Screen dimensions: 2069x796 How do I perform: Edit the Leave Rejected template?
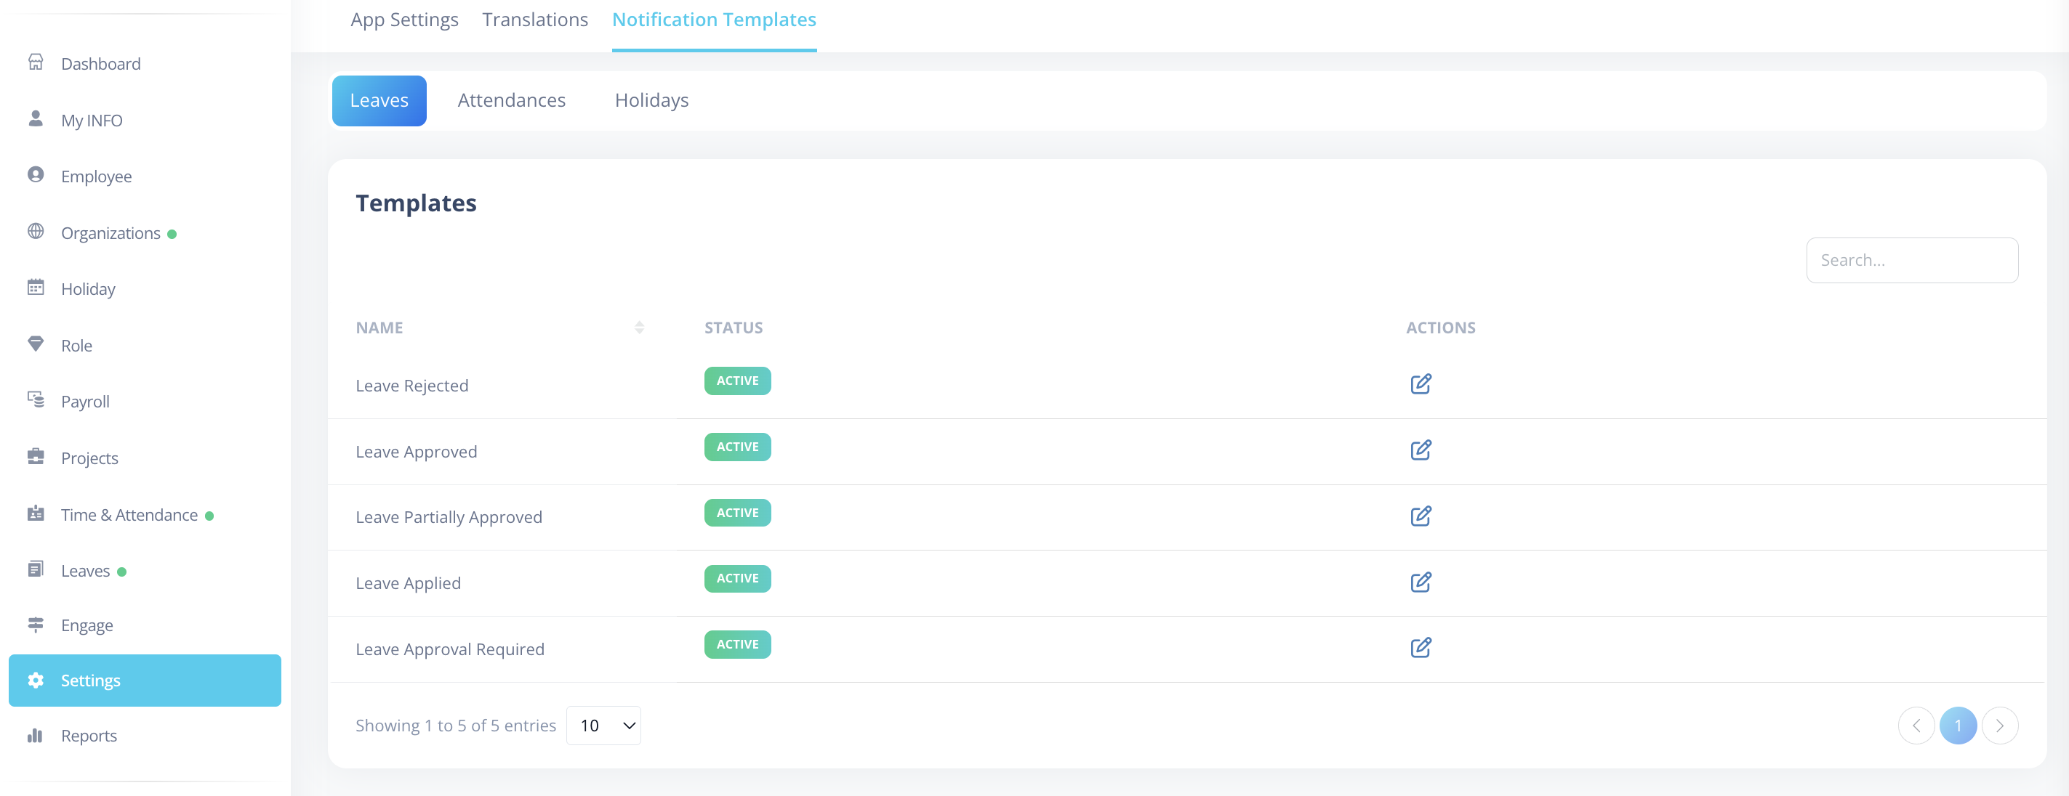(x=1420, y=384)
